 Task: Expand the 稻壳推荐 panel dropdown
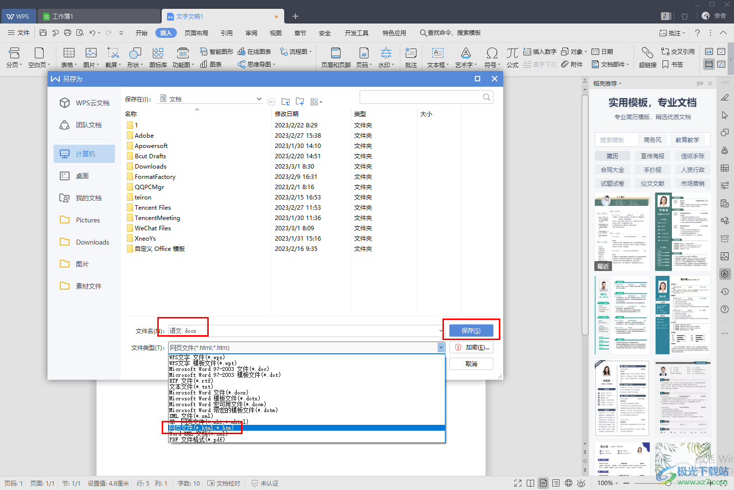620,84
